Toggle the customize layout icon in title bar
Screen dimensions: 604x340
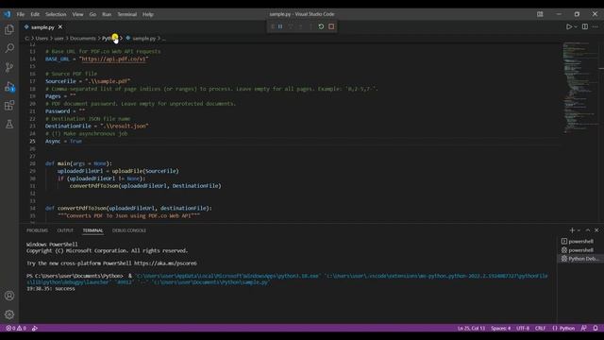point(540,14)
